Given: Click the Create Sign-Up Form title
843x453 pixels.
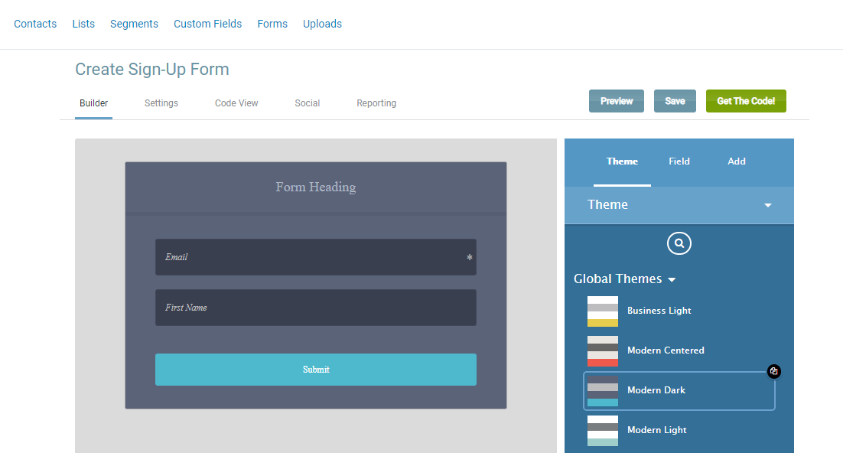Looking at the screenshot, I should (152, 70).
